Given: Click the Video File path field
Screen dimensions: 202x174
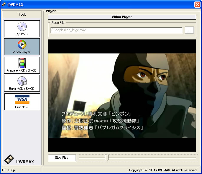Looking at the screenshot, I should pos(116,30).
